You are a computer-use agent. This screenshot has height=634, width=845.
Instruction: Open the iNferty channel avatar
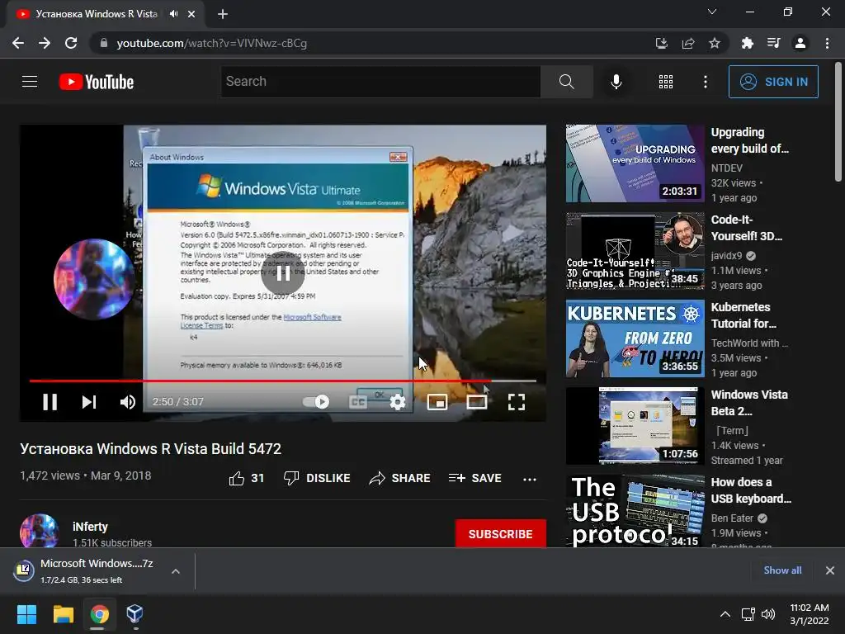(x=40, y=531)
